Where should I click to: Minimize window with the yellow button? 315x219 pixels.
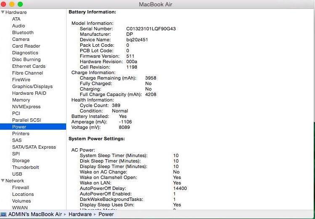coord(12,4)
